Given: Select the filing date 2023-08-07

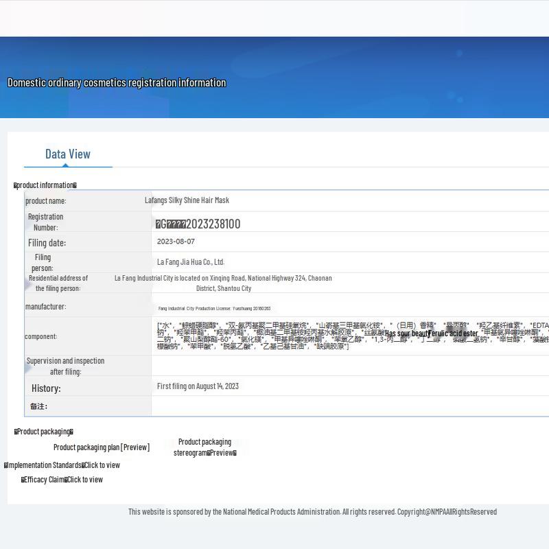Looking at the screenshot, I should pyautogui.click(x=176, y=242).
